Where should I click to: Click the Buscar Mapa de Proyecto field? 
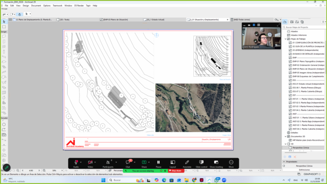304,27
